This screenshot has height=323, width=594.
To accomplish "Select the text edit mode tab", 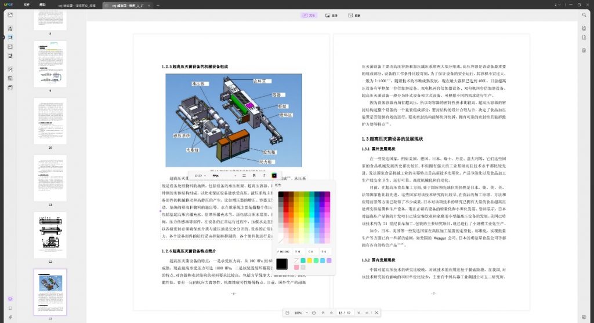I will (309, 16).
